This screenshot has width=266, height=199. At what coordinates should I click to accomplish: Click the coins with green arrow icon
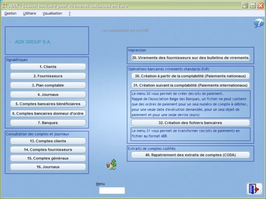point(111,165)
